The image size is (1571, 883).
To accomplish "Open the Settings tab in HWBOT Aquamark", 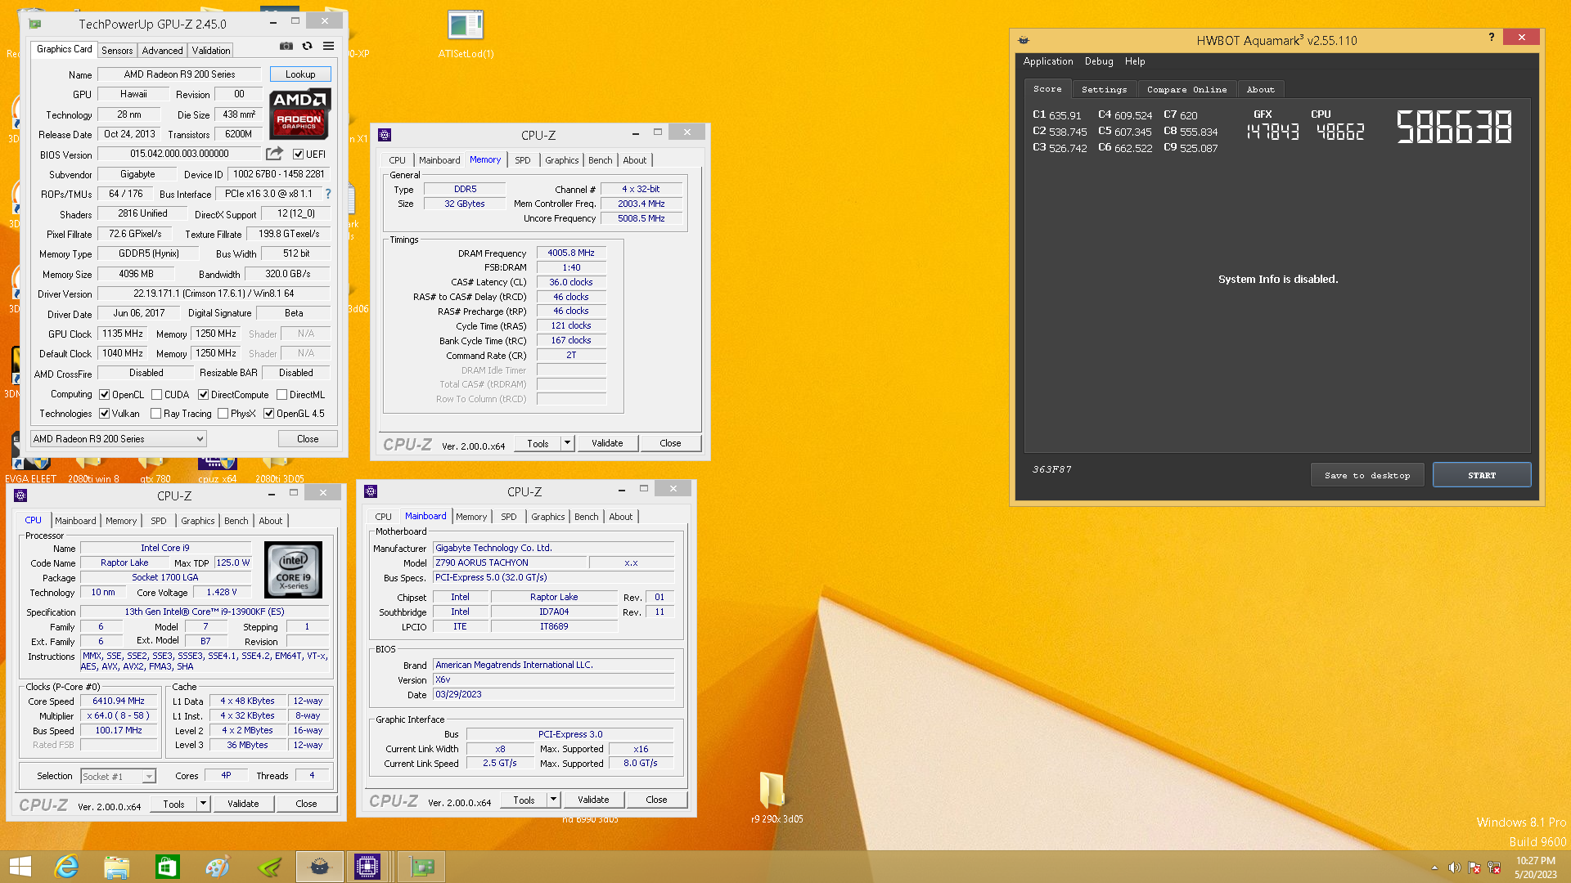I will click(1104, 89).
